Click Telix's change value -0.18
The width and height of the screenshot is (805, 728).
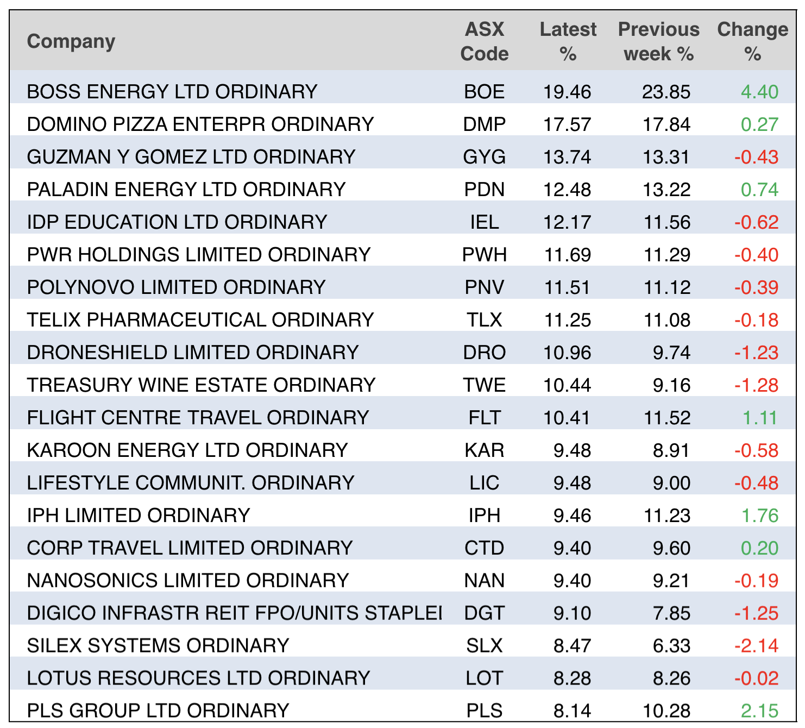[x=756, y=320]
